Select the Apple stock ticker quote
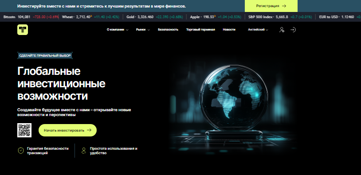The width and height of the screenshot is (361, 175). (216, 17)
